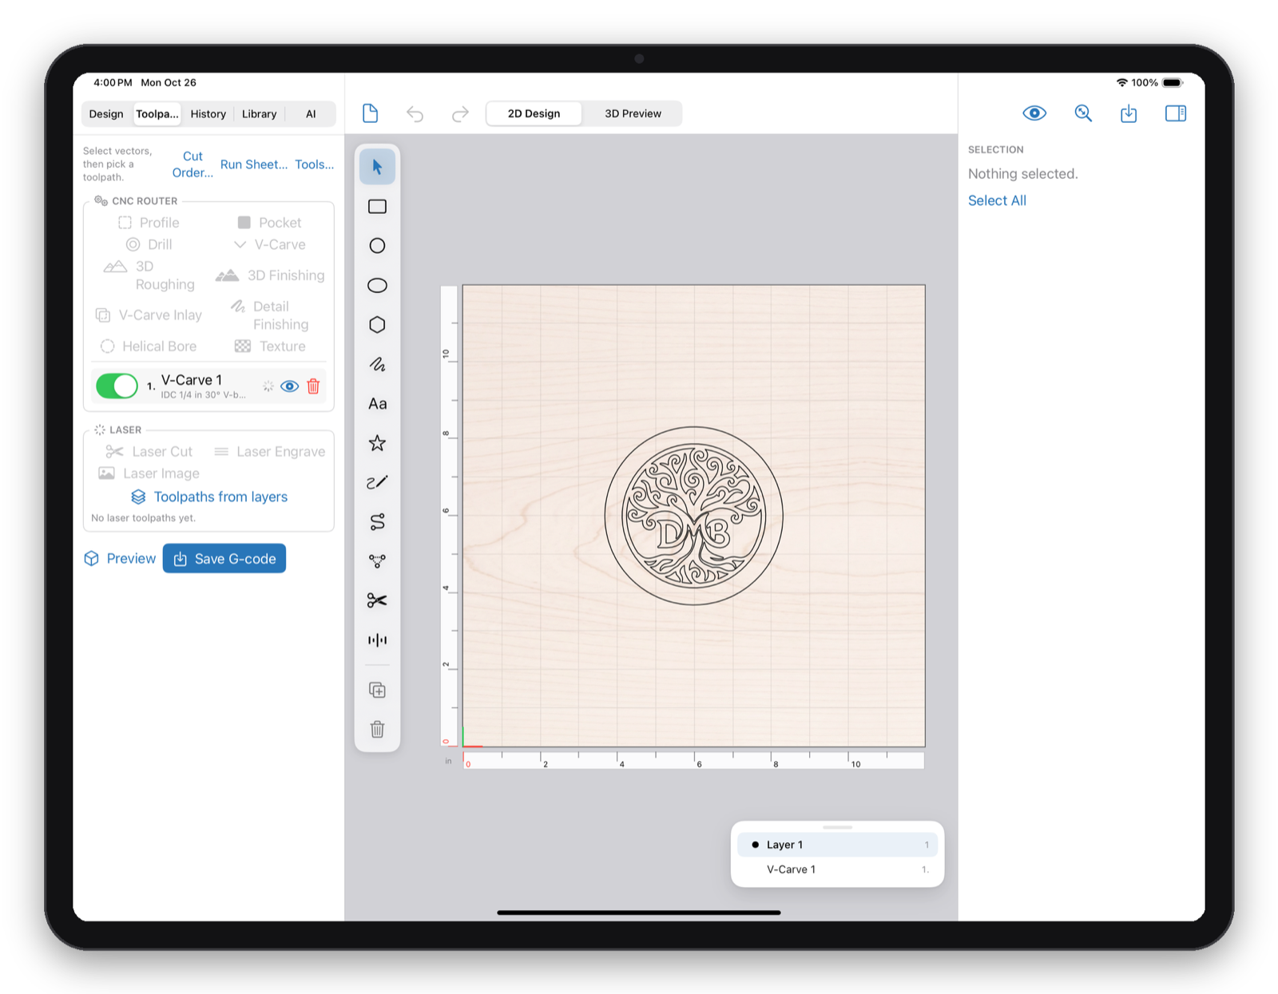Viewport: 1278px width, 994px height.
Task: Choose the Laser Image option
Action: point(149,473)
